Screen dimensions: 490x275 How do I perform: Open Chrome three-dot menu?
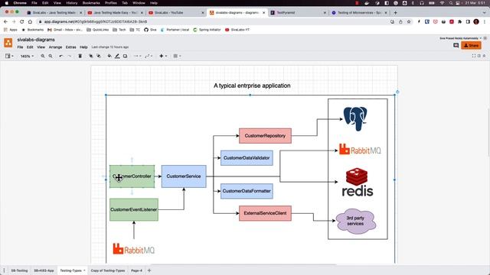(485, 21)
